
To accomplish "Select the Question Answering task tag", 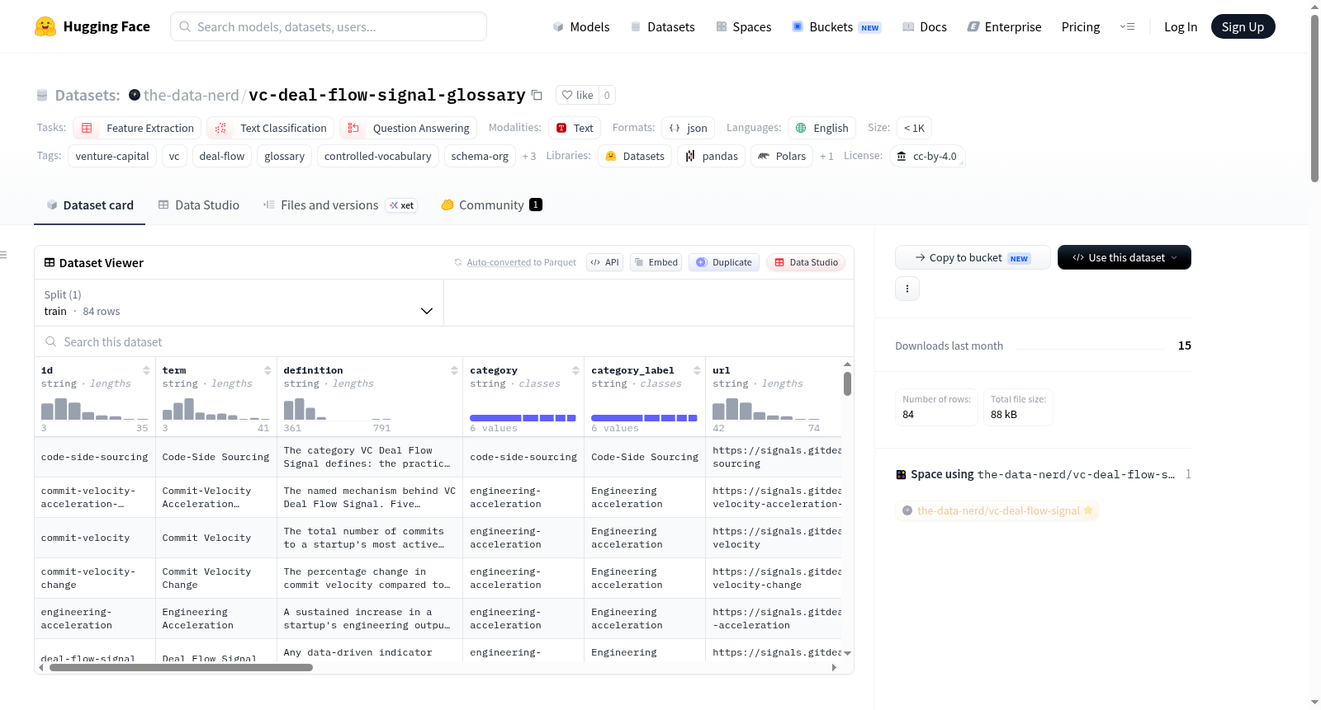I will (408, 128).
